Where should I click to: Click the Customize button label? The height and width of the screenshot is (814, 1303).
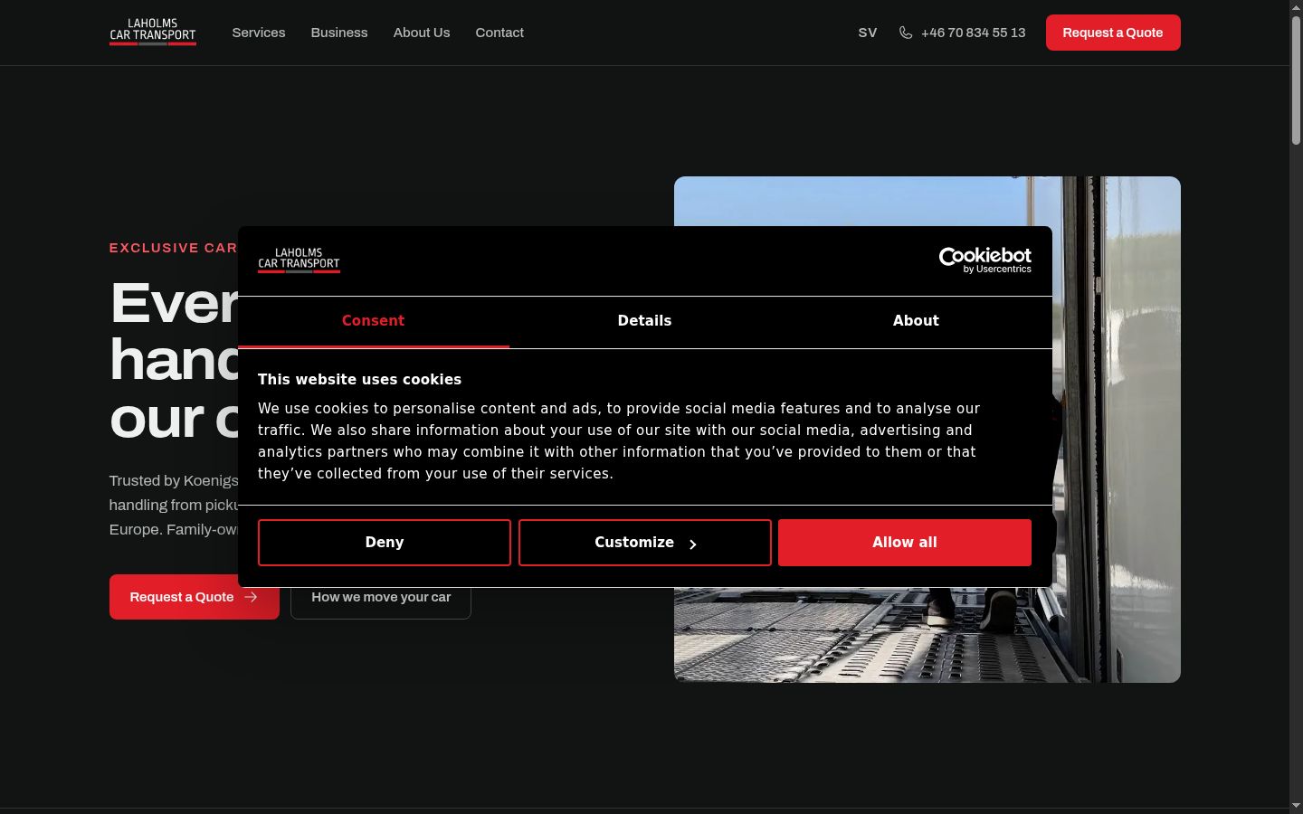634,543
